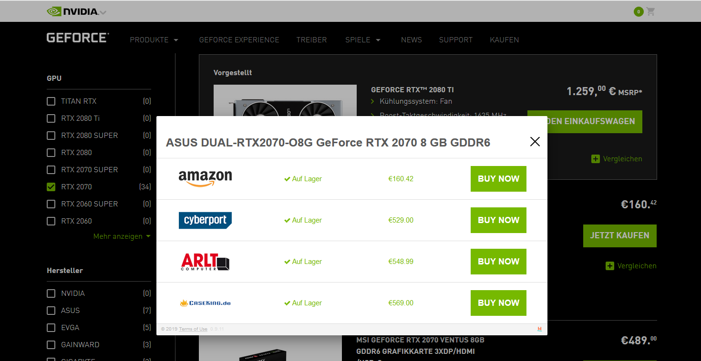701x361 pixels.
Task: Check the RTX 2060 filter
Action: (51, 221)
